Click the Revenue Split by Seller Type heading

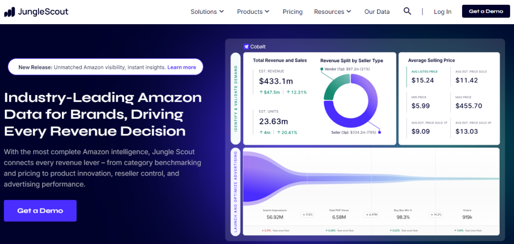(x=351, y=60)
